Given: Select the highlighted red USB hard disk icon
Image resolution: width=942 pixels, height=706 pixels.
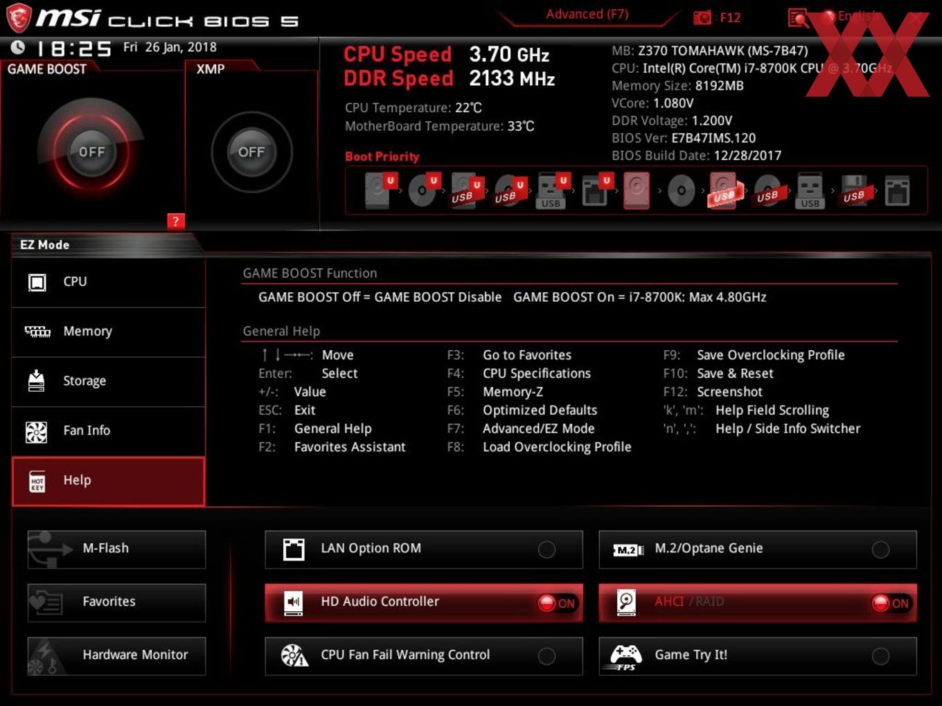Looking at the screenshot, I should point(724,191).
